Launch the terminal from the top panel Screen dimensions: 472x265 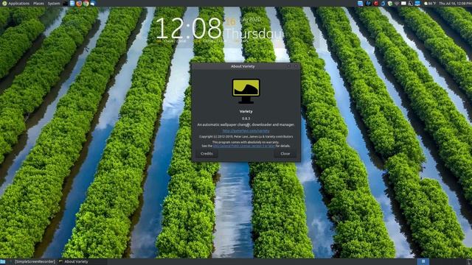[x=66, y=3]
